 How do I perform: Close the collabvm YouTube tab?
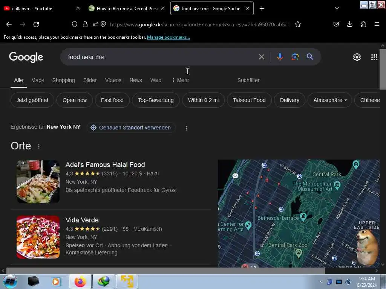pyautogui.click(x=78, y=8)
